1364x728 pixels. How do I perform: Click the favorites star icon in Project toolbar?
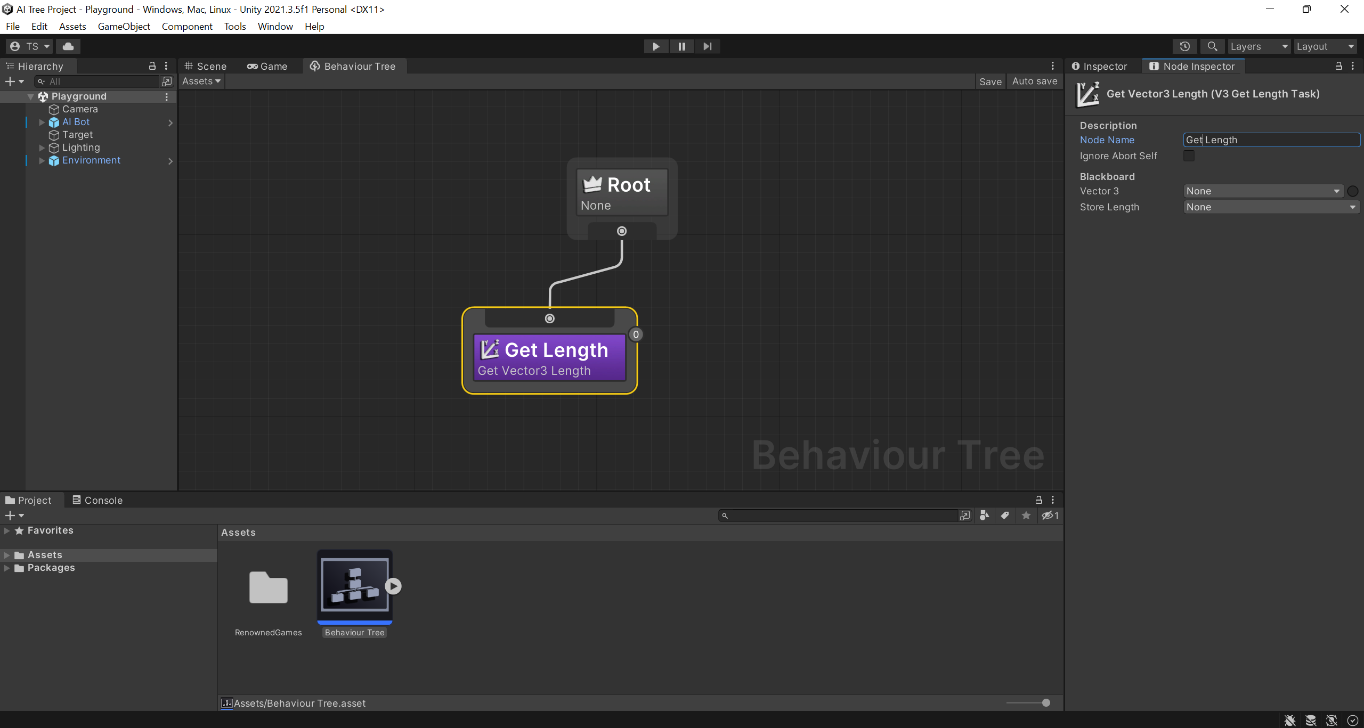coord(1026,515)
